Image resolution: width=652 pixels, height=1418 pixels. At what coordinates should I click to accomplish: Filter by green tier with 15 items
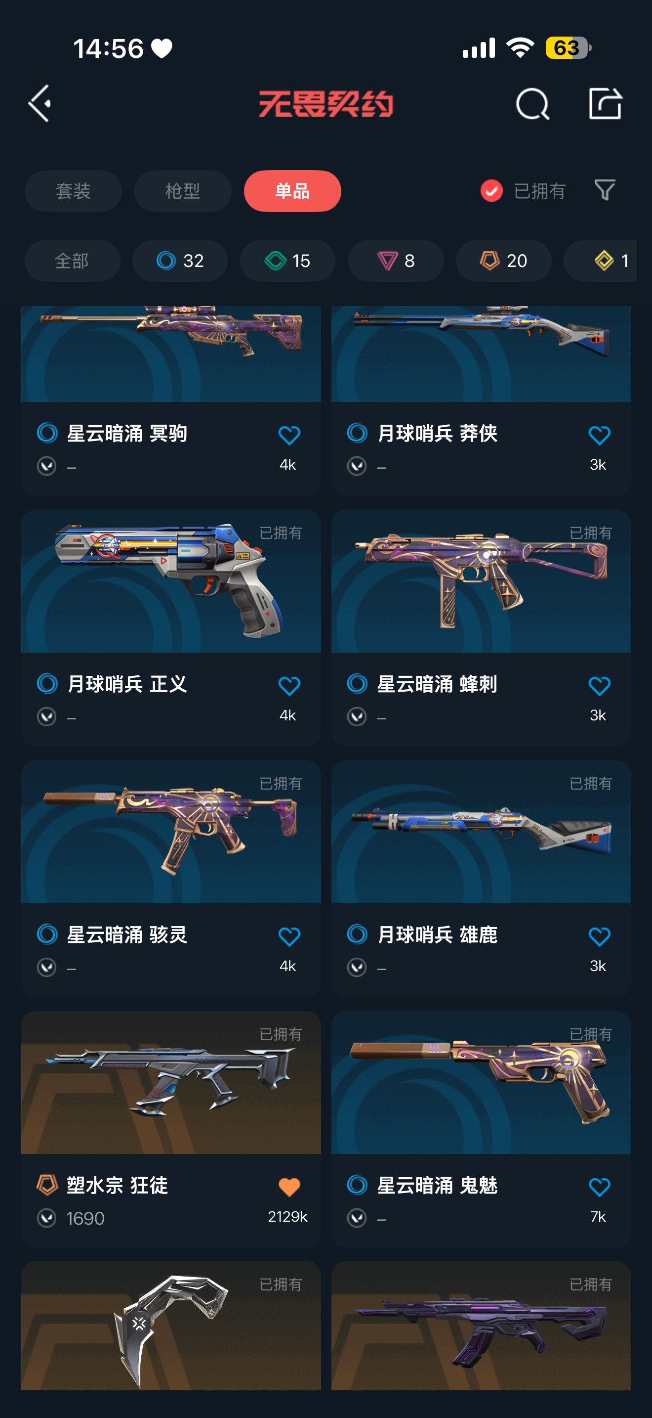(287, 261)
